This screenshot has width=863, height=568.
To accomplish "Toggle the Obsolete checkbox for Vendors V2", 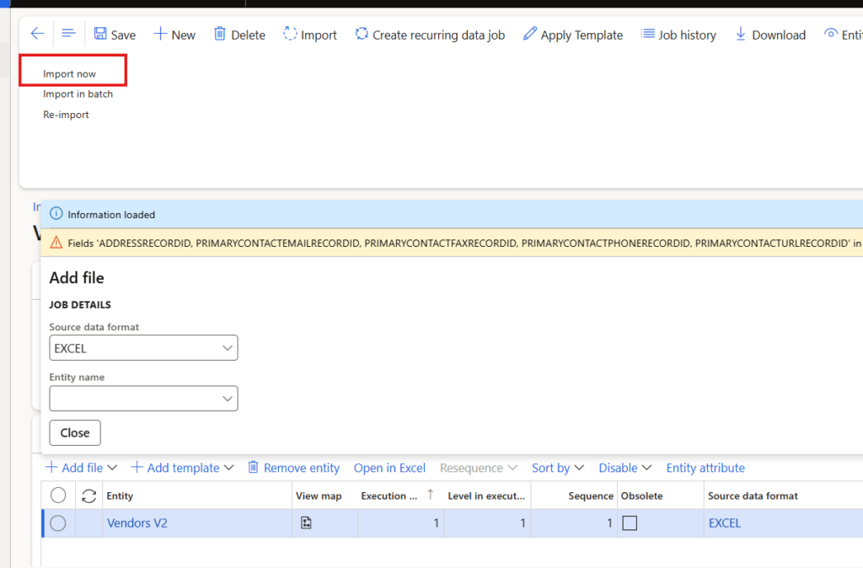I will pyautogui.click(x=630, y=522).
